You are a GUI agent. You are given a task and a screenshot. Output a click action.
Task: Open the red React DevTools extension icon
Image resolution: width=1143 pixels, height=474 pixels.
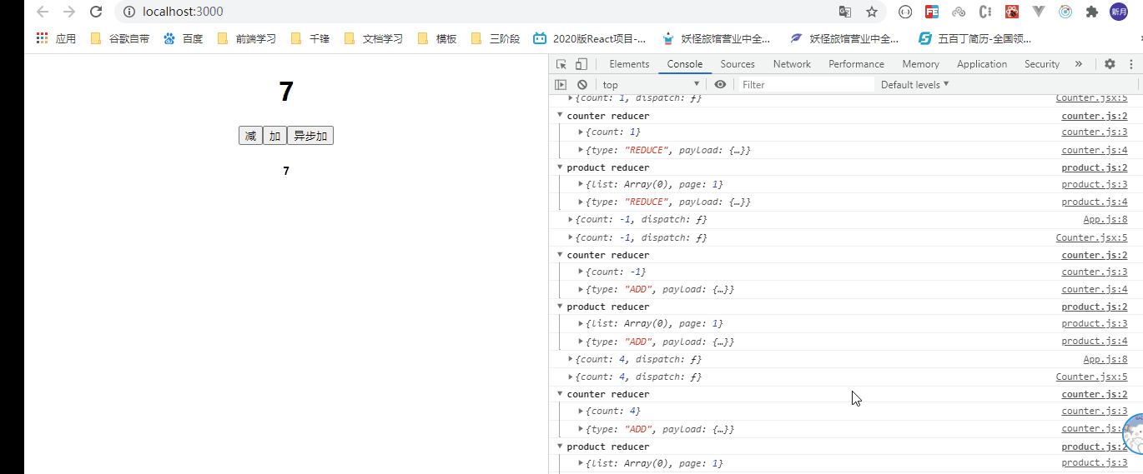(x=1012, y=12)
